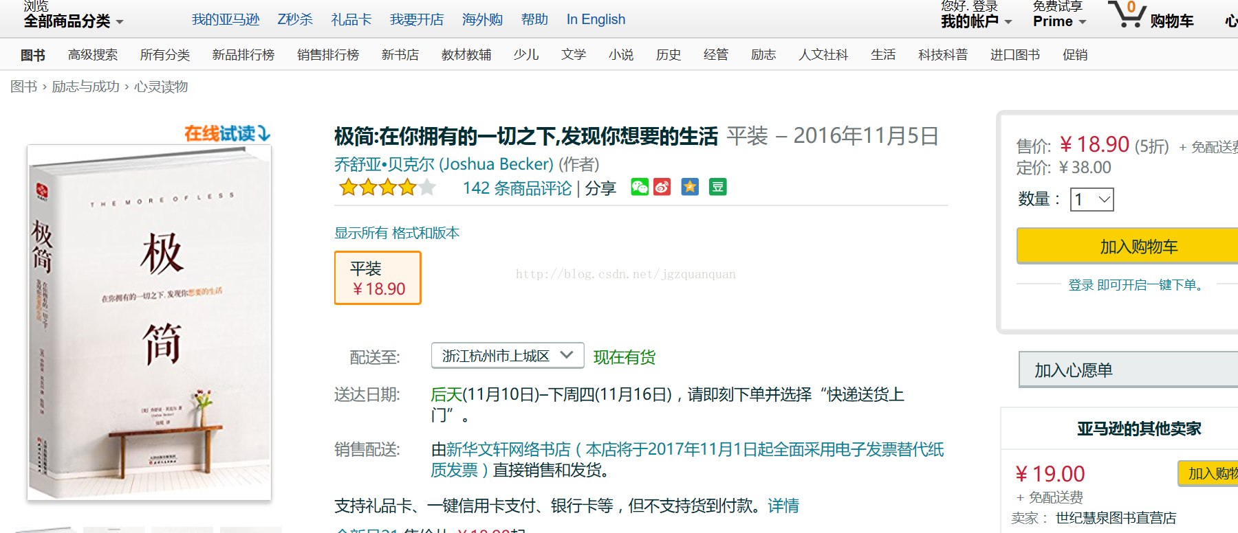The width and height of the screenshot is (1238, 533).
Task: Open 励志 self-help category
Action: [x=763, y=55]
